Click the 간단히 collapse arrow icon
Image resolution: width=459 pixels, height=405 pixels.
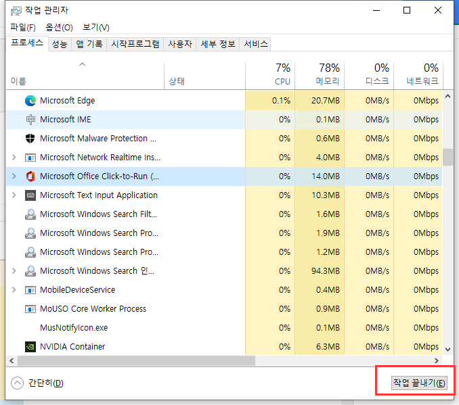click(x=18, y=383)
